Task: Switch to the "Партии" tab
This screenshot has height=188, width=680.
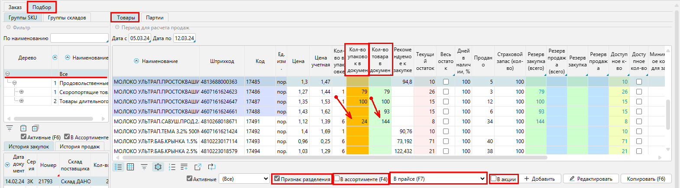Action: (x=155, y=18)
